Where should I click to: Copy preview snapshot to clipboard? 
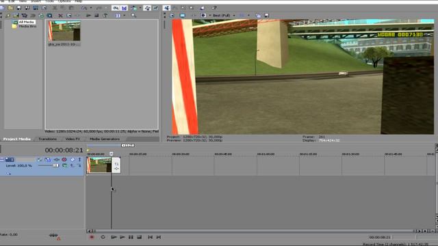point(258,16)
